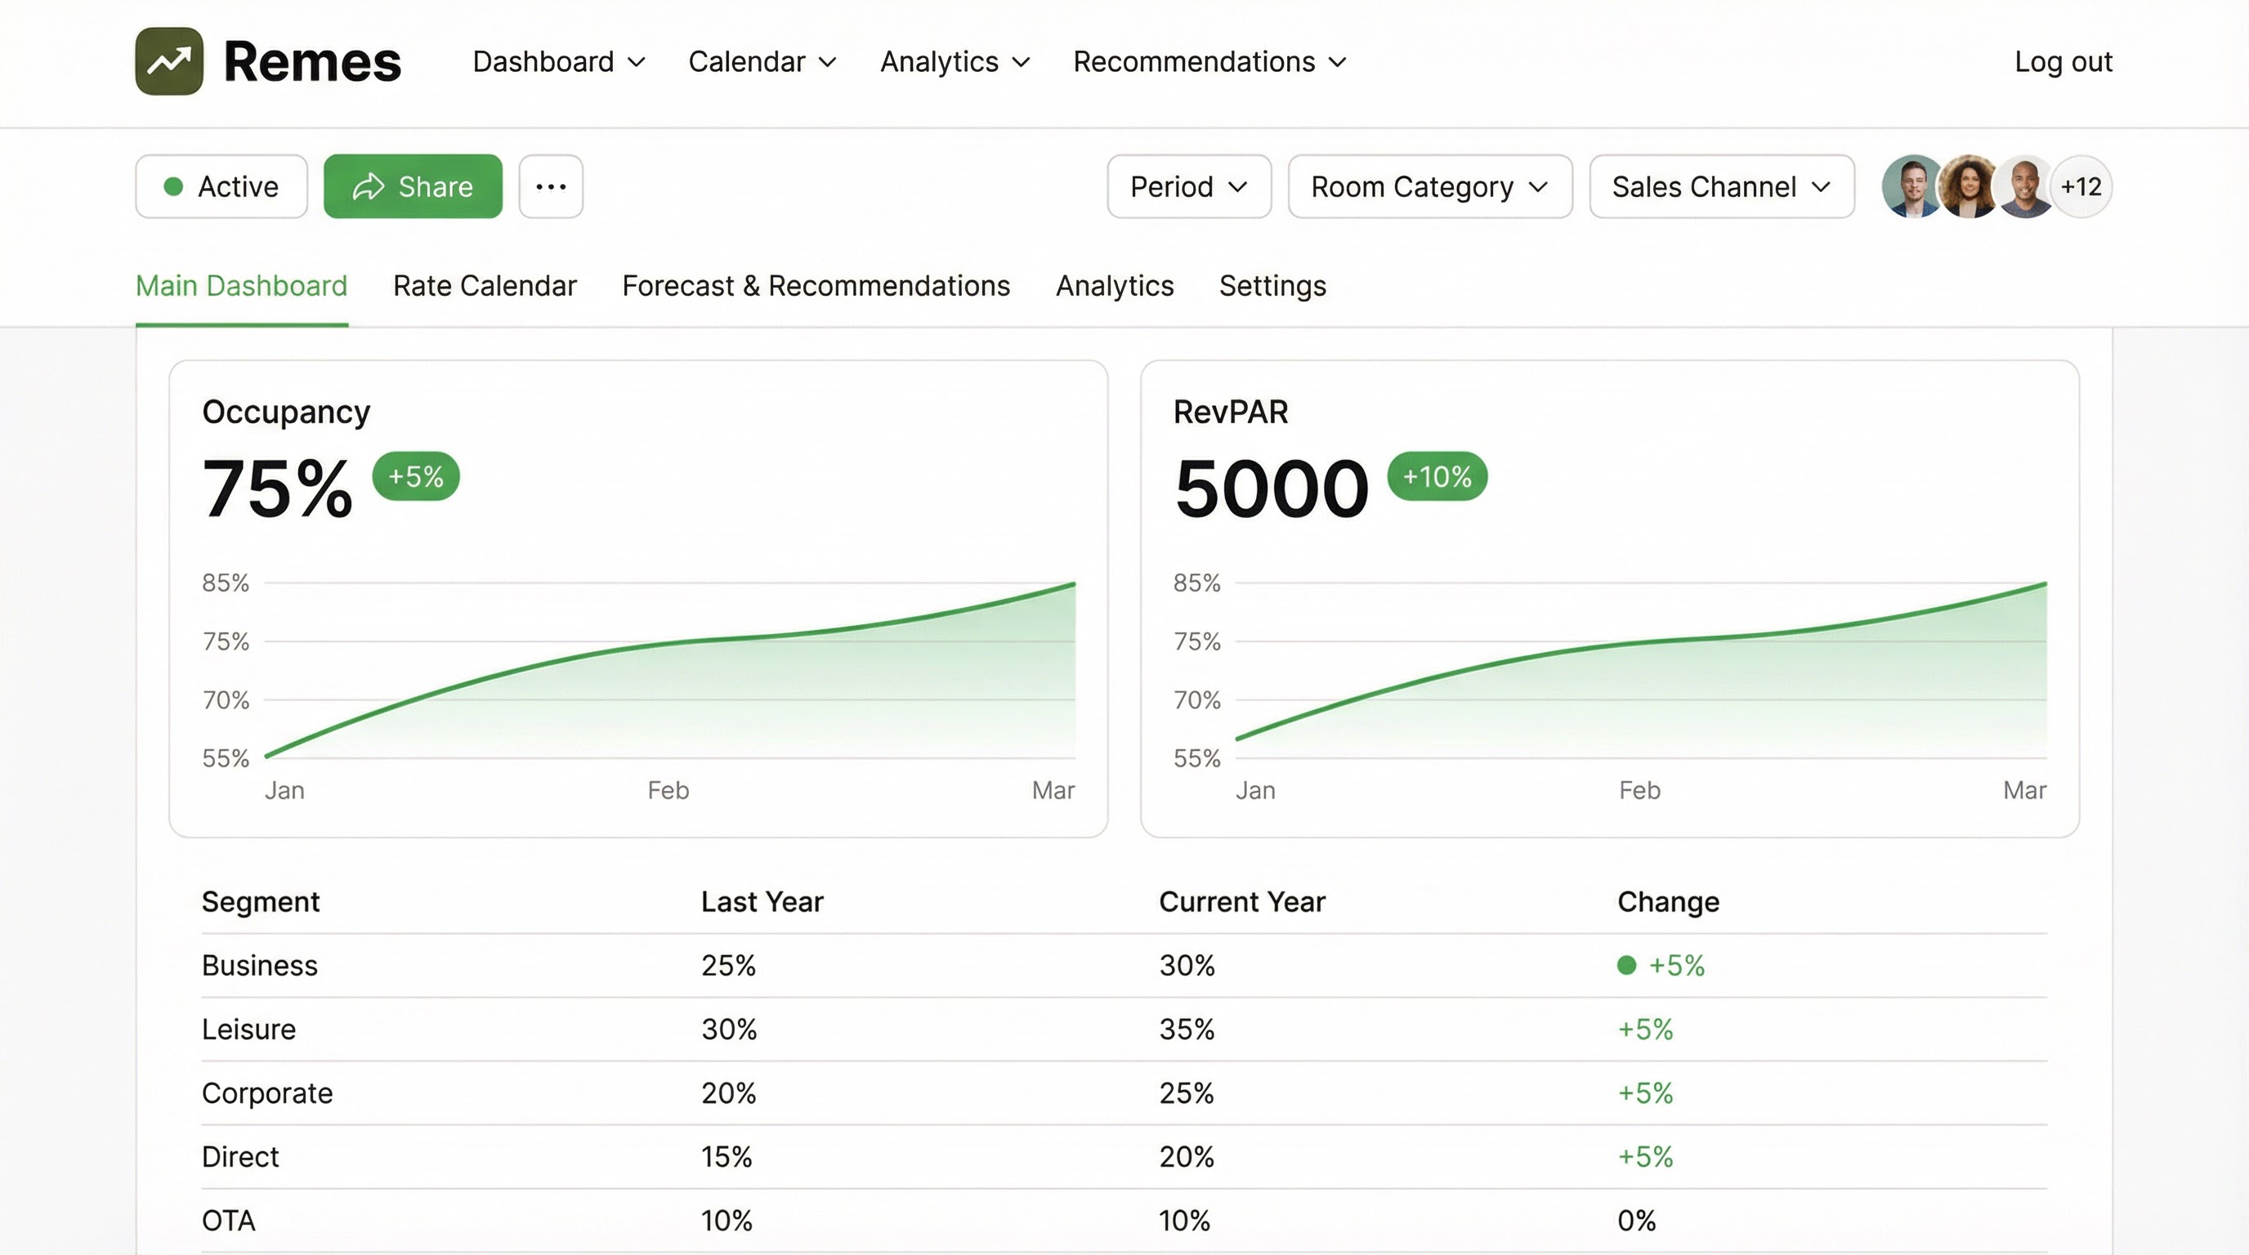Toggle the Active status indicator
This screenshot has width=2249, height=1255.
tap(221, 187)
